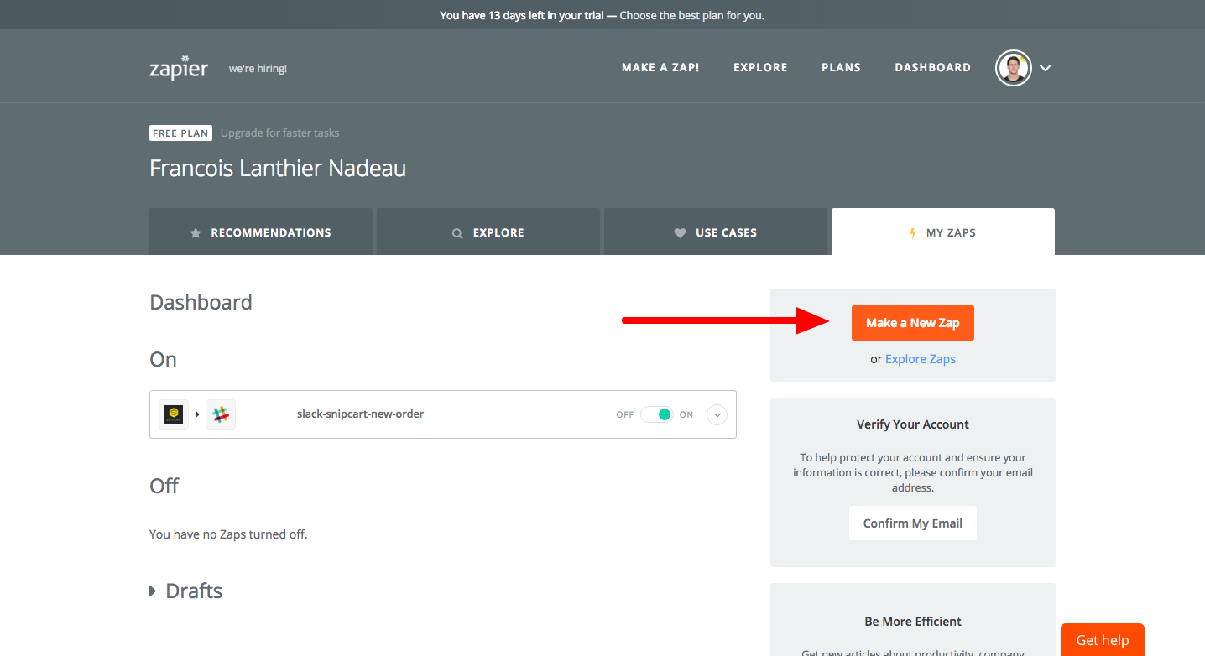Open Make a Zap! in the top navigation
The height and width of the screenshot is (656, 1205).
[660, 67]
